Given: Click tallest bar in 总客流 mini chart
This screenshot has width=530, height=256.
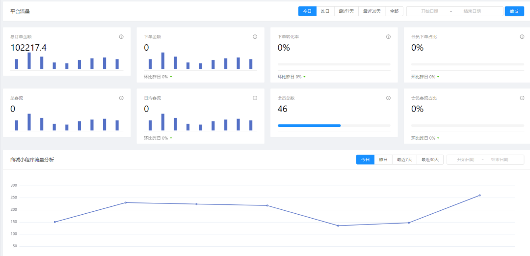Looking at the screenshot, I should (29, 122).
